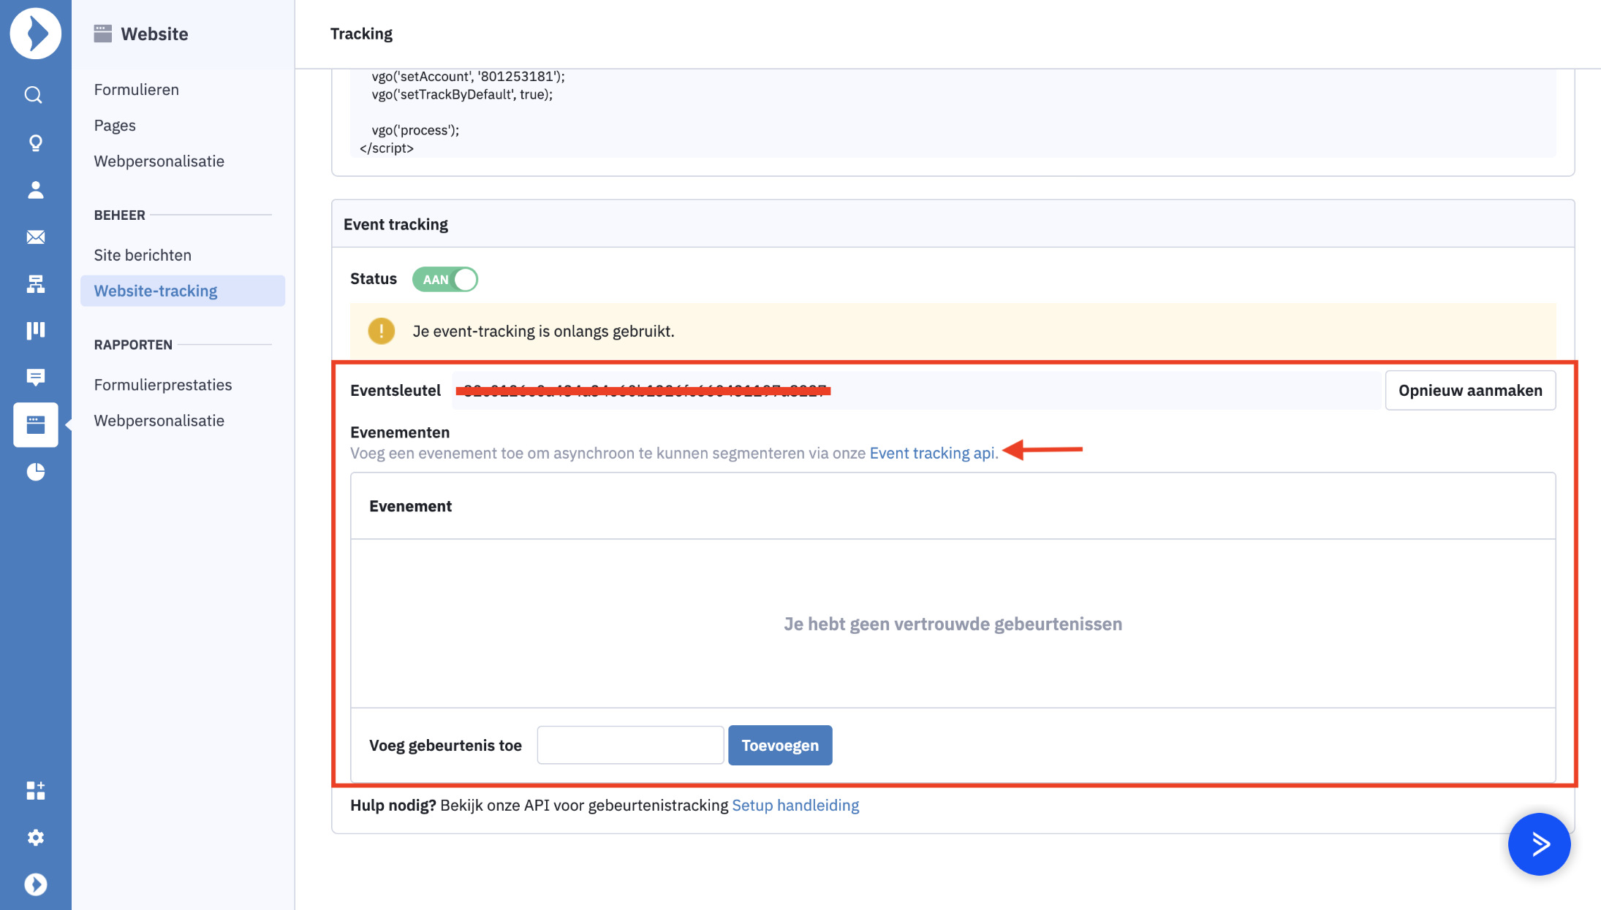
Task: Click the Eventsleutel key field
Action: click(917, 390)
